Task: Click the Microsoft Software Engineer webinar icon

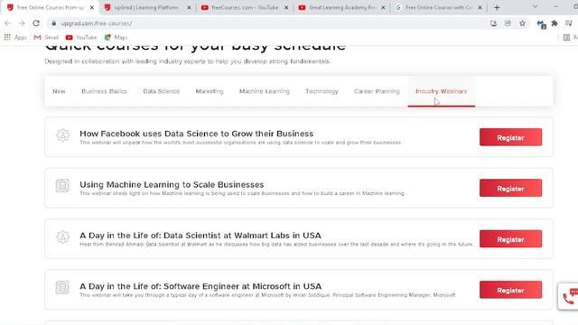Action: pyautogui.click(x=62, y=287)
